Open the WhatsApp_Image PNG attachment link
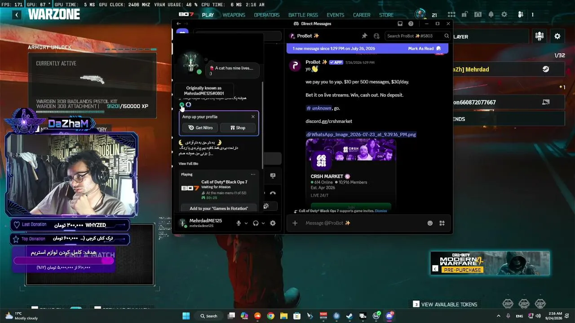 361,135
